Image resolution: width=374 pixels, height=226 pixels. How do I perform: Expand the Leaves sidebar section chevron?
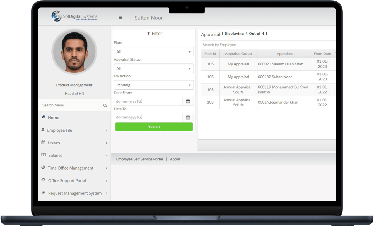coord(106,143)
